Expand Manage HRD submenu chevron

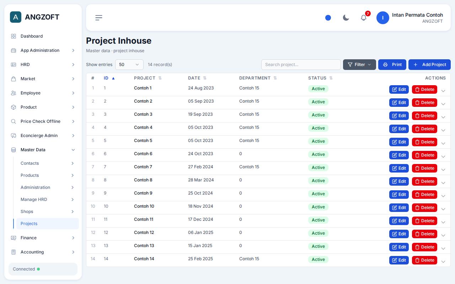point(73,200)
